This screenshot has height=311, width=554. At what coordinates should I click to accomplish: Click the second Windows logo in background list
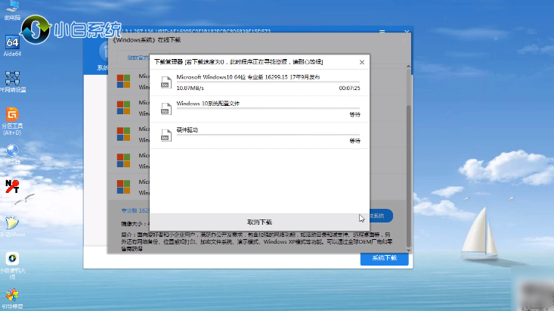(x=123, y=107)
